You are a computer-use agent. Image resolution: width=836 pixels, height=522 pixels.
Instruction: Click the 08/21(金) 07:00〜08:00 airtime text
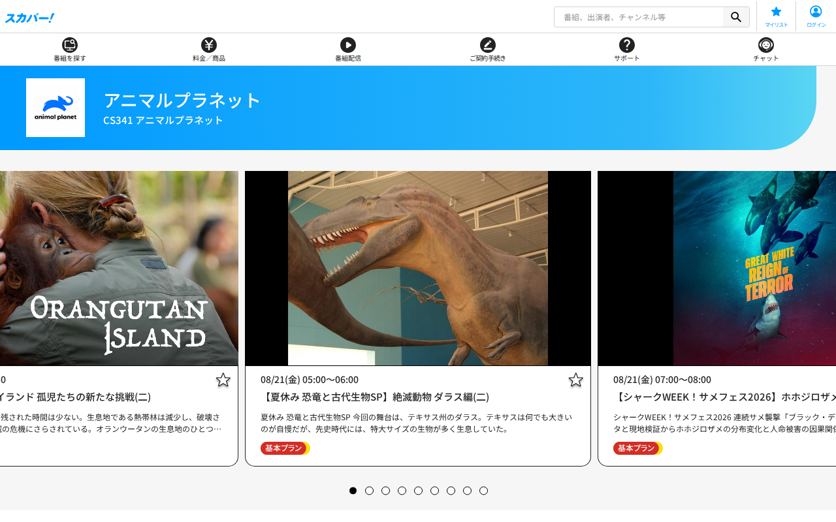pyautogui.click(x=662, y=380)
